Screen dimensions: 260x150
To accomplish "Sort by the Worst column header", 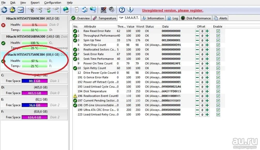I will coord(140,27).
